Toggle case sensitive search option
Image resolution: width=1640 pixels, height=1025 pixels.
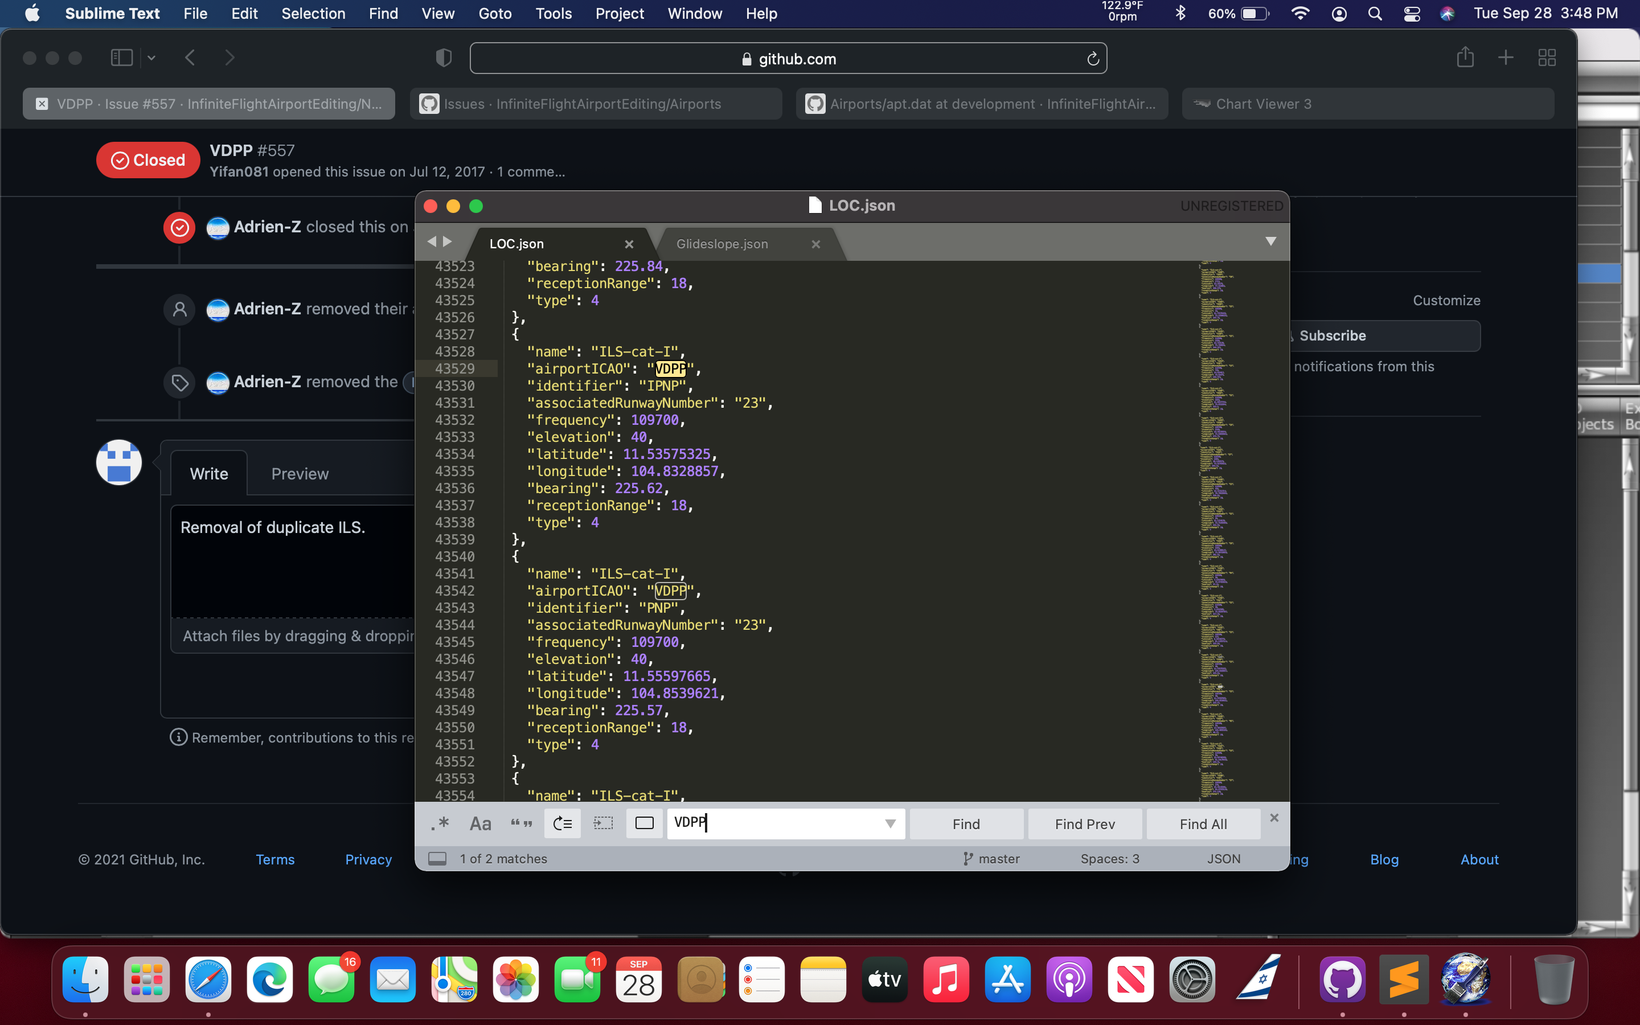481,823
